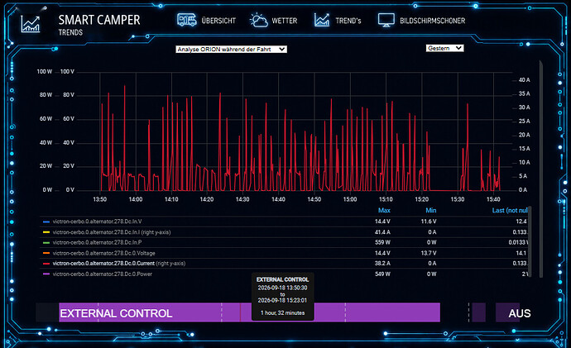
Task: Click the SMART CAMPER title text
Action: point(99,20)
